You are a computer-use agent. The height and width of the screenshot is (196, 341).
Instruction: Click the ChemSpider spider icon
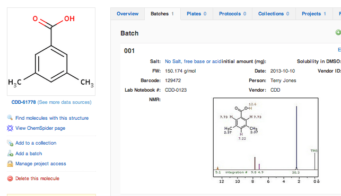click(10, 128)
